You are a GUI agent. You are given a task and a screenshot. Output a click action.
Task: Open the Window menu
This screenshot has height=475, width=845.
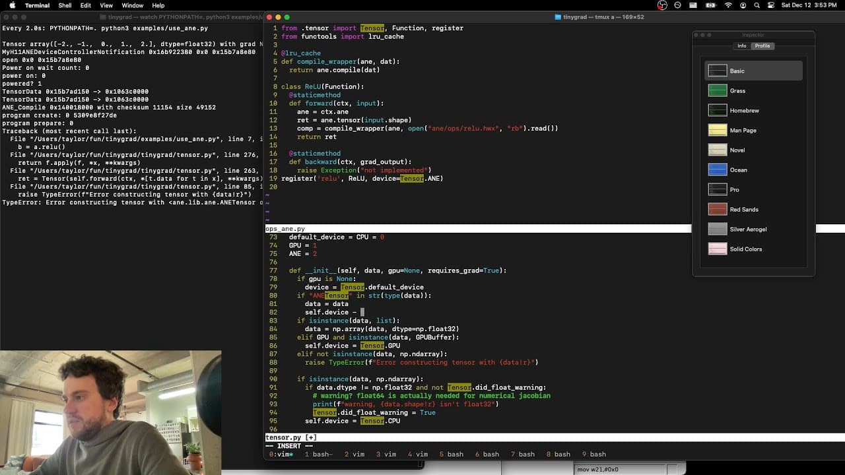coord(133,5)
